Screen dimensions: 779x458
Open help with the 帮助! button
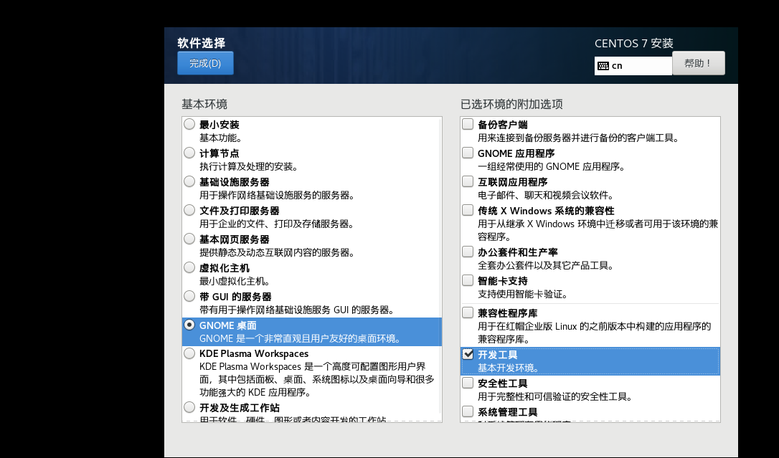698,63
